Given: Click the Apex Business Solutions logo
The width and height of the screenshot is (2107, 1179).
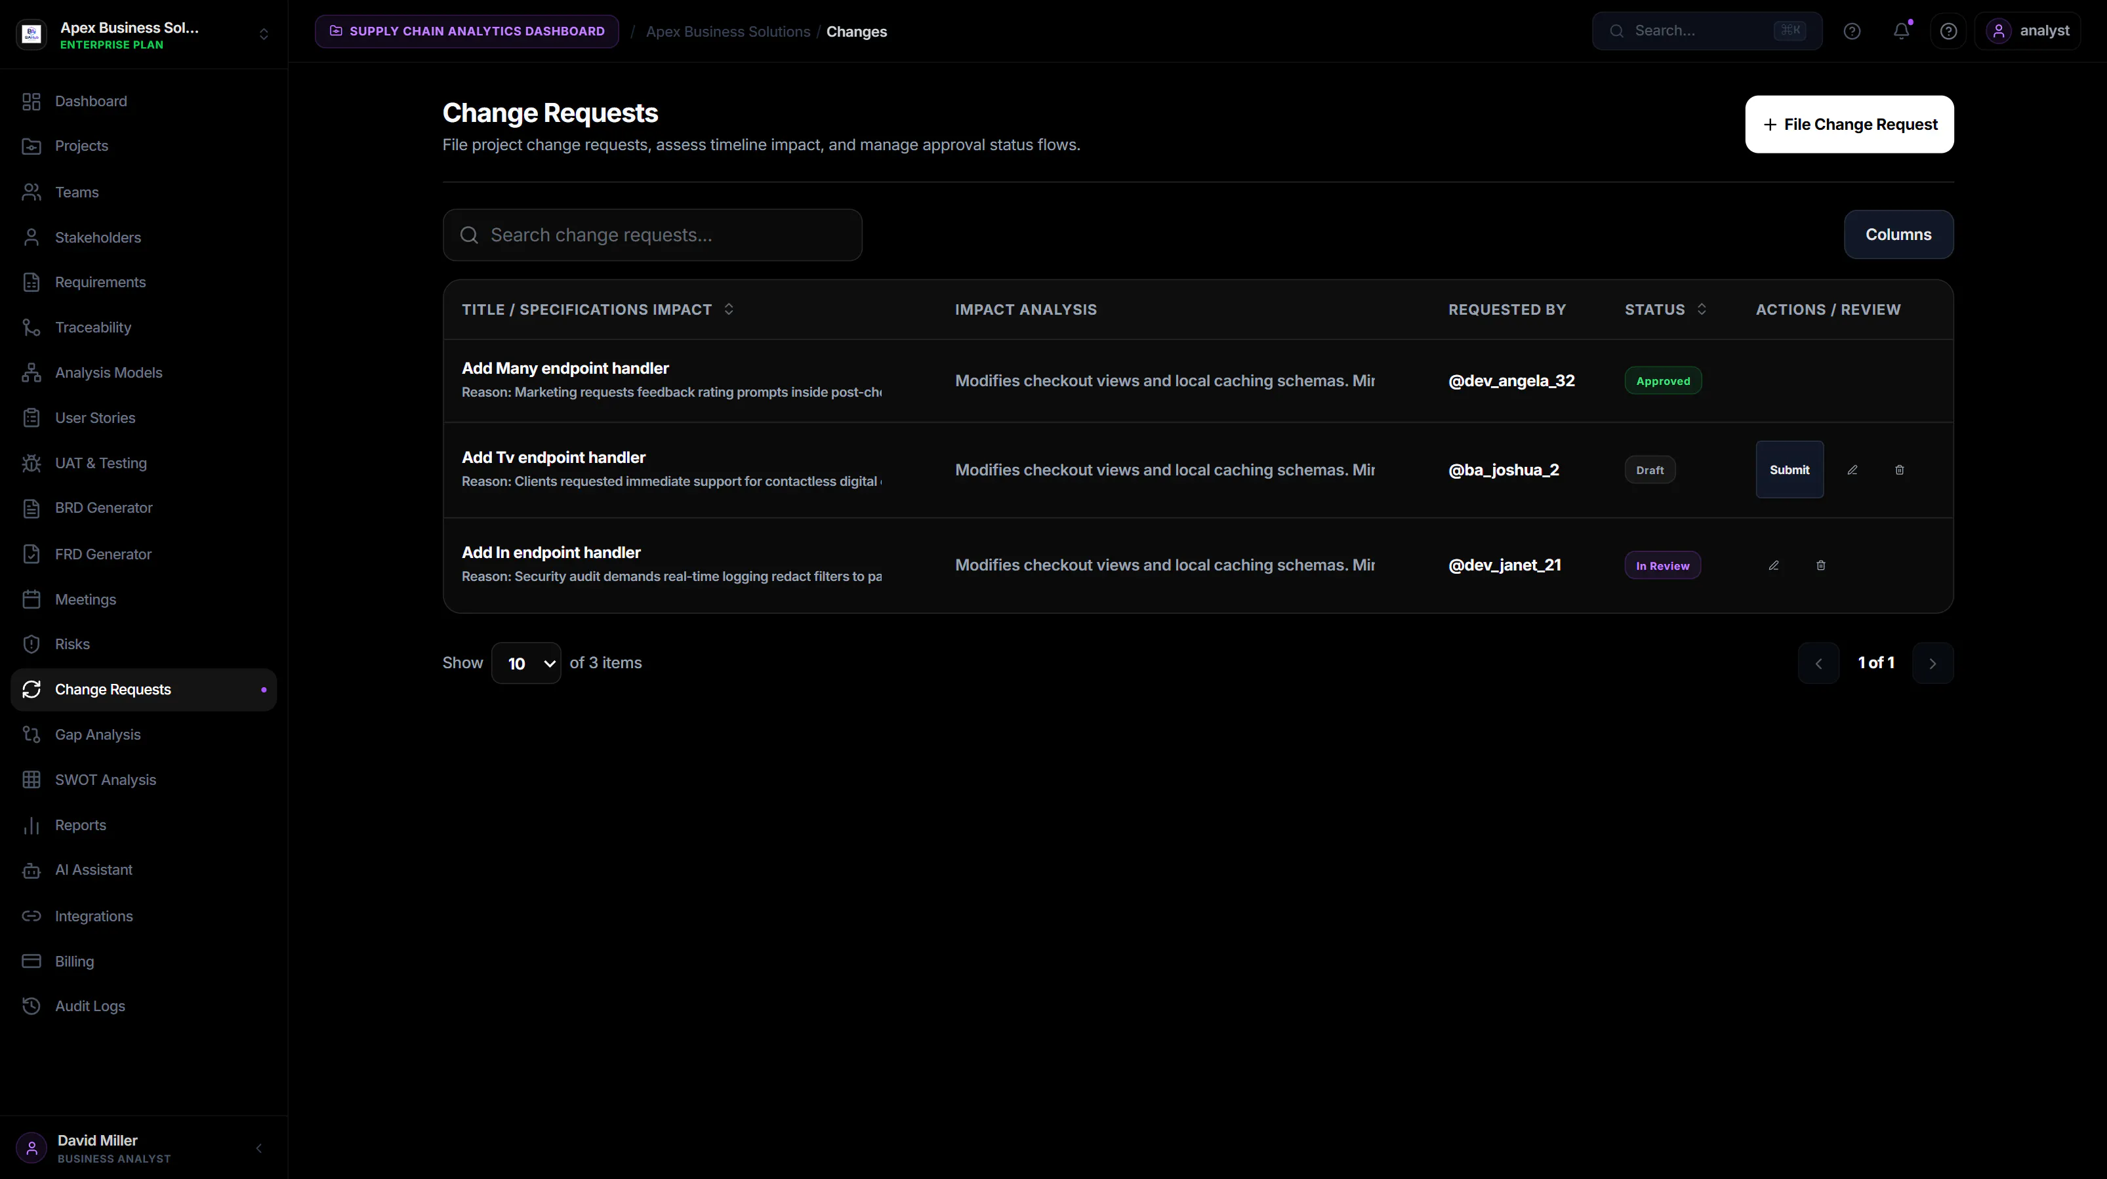Looking at the screenshot, I should click(x=32, y=34).
